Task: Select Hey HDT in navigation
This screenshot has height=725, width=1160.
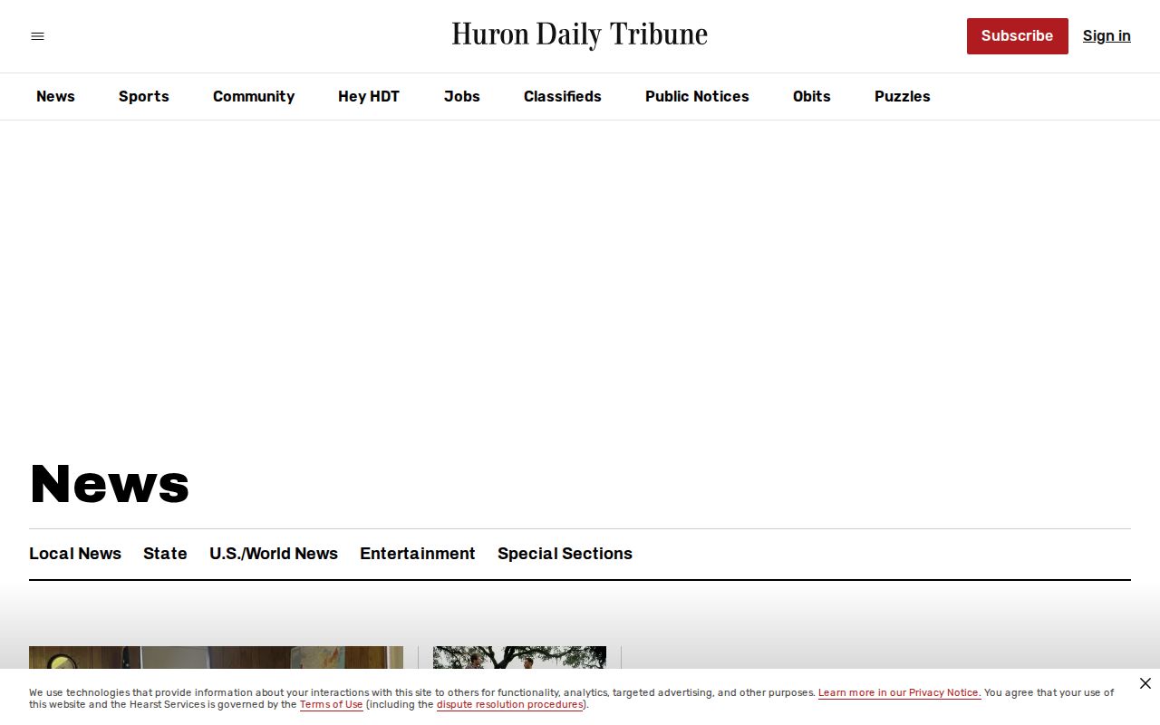Action: point(369,96)
